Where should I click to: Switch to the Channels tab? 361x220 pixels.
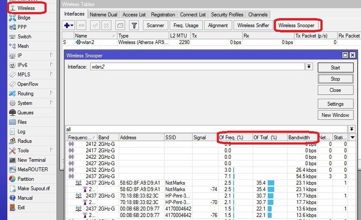click(258, 14)
